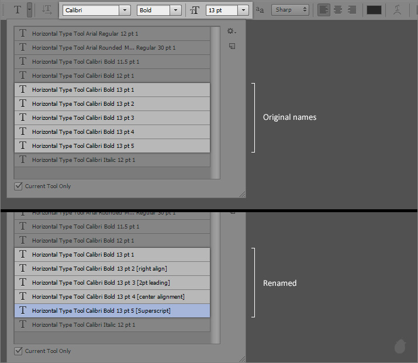Open Create Warped Text icon
418x363 pixels.
point(397,10)
